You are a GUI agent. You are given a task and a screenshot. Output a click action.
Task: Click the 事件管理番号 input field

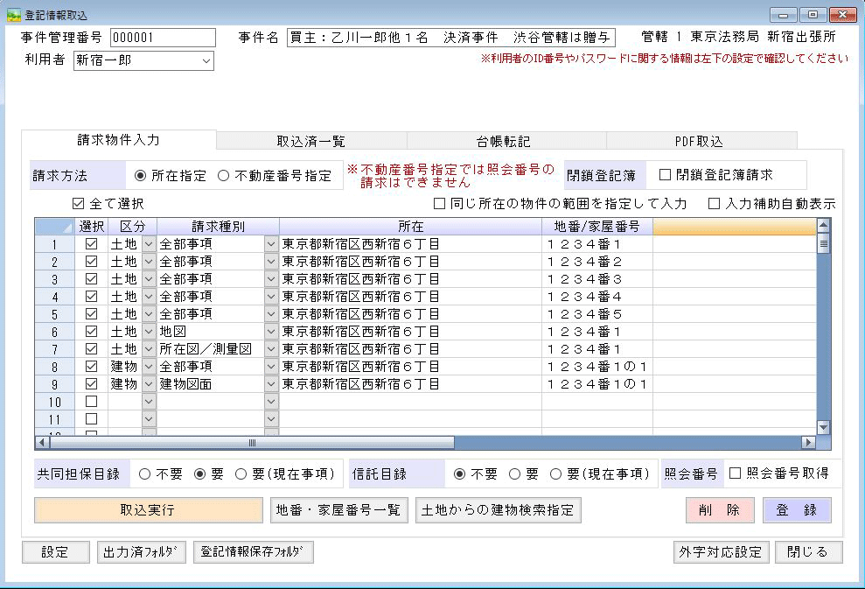162,38
